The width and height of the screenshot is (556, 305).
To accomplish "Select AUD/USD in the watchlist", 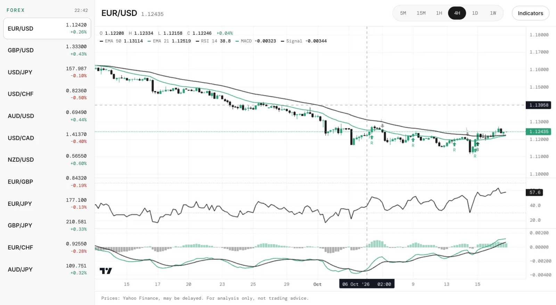I will pos(47,116).
